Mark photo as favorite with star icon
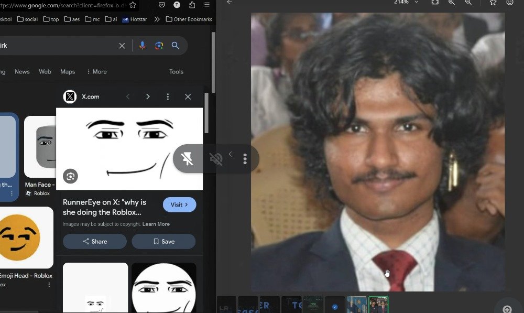This screenshot has height=313, width=524. tap(493, 2)
